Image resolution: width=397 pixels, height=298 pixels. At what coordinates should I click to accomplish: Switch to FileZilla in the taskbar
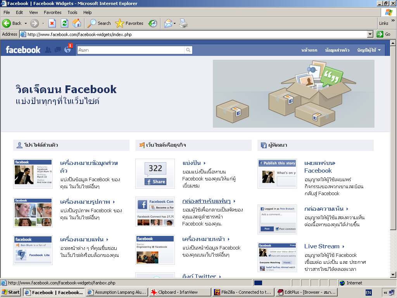pos(243,292)
